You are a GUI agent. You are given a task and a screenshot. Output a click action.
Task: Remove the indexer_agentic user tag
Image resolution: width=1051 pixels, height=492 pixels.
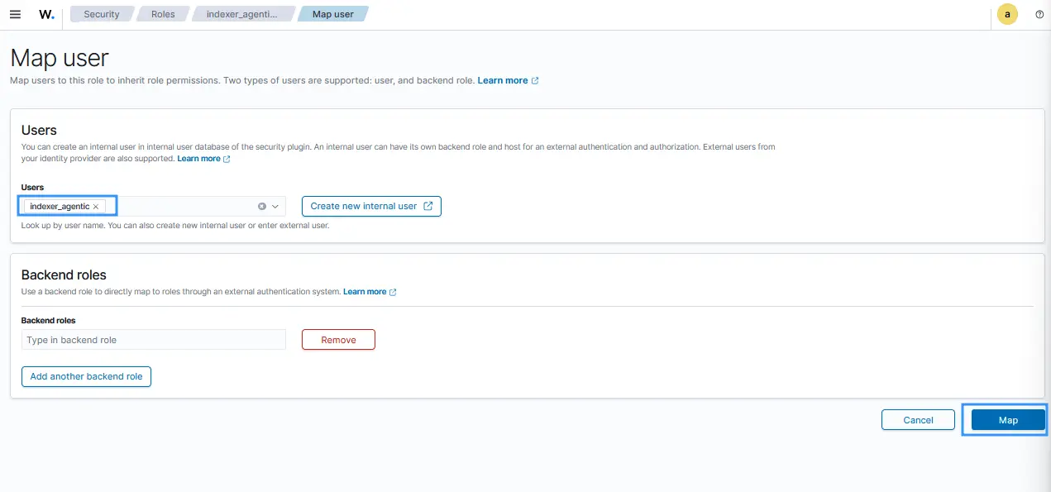pyautogui.click(x=96, y=206)
